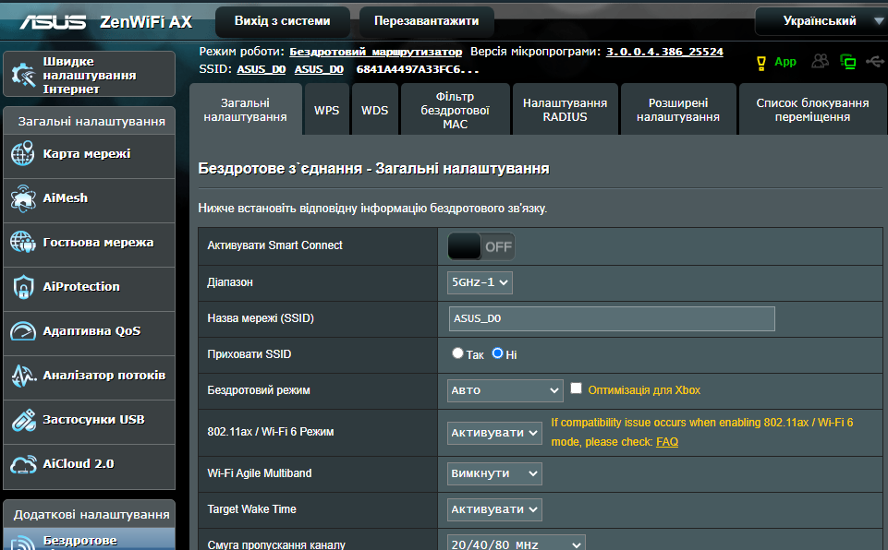This screenshot has width=888, height=550.
Task: Select 'Ні' radio for Hide SSID
Action: [497, 353]
